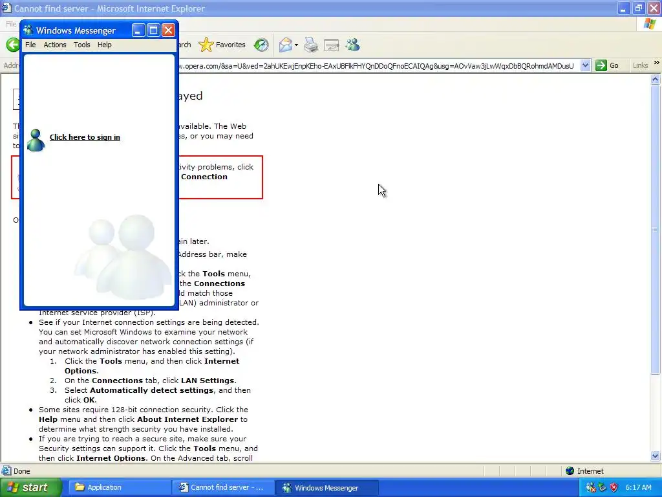This screenshot has width=662, height=497.
Task: Click the IE page scrollbar down arrow
Action: 656,456
